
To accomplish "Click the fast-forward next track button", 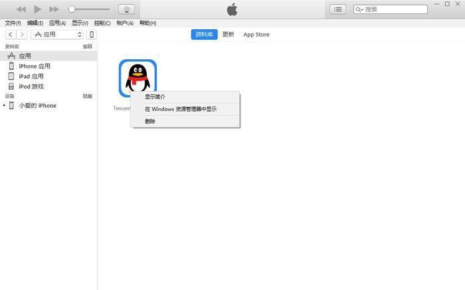I will click(x=54, y=9).
